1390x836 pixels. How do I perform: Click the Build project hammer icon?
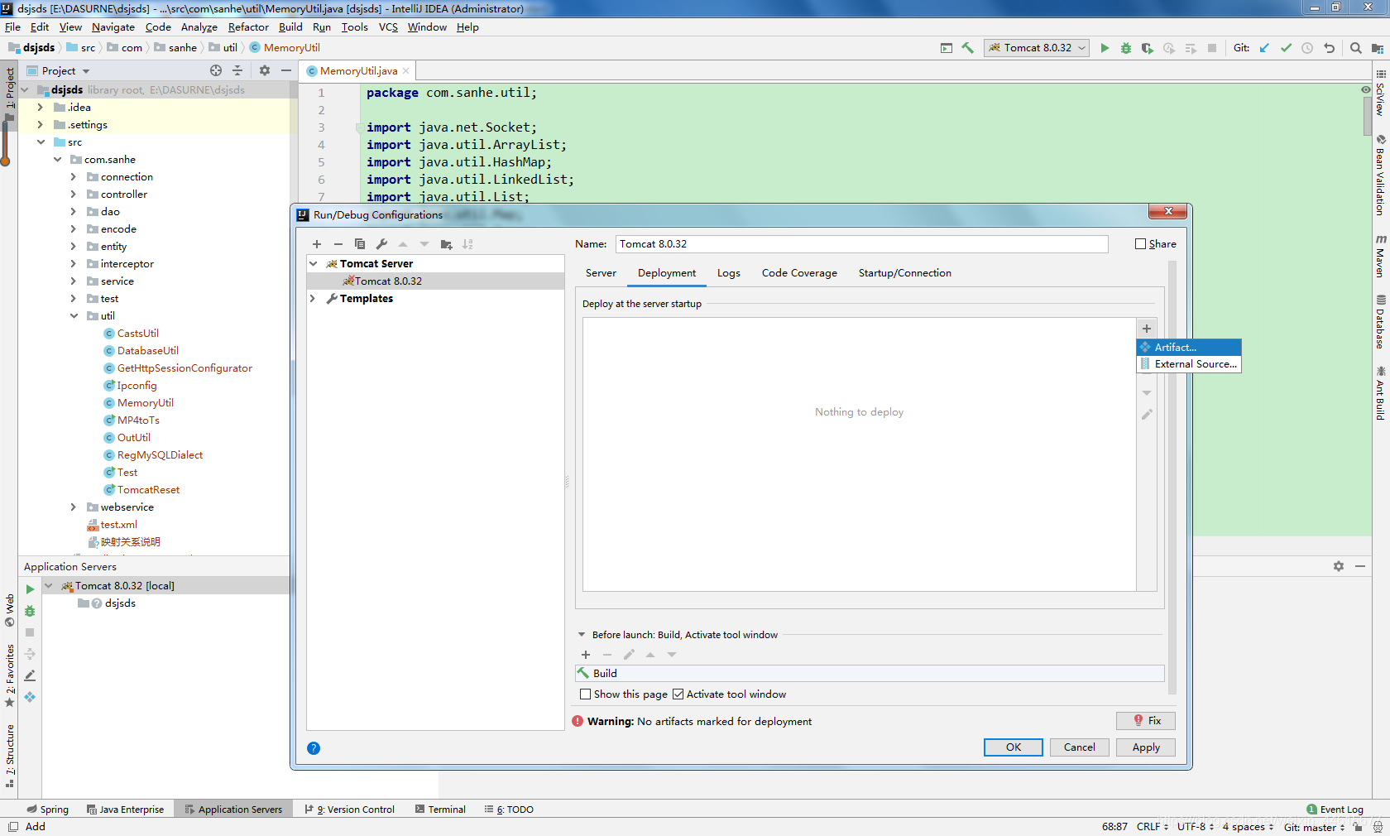pos(968,48)
